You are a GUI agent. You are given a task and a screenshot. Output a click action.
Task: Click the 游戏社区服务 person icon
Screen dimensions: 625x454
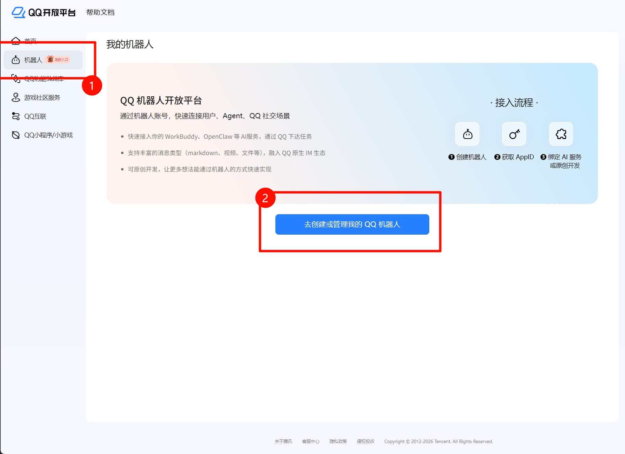point(16,97)
